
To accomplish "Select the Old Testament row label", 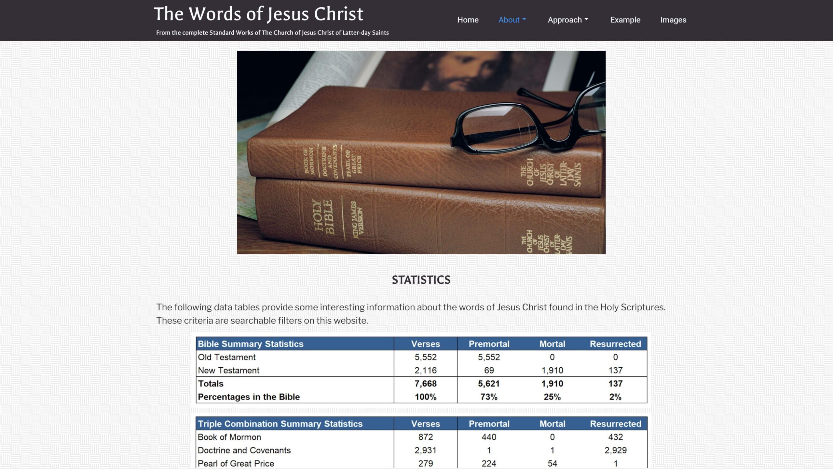I will [227, 357].
